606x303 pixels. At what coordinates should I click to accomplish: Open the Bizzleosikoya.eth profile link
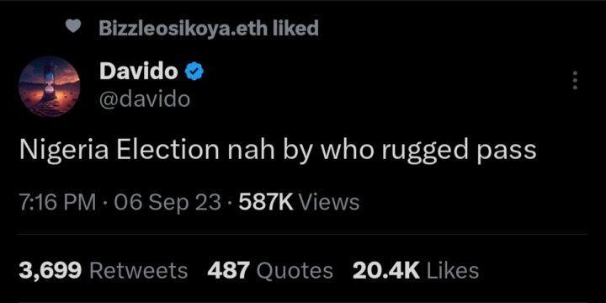point(183,28)
